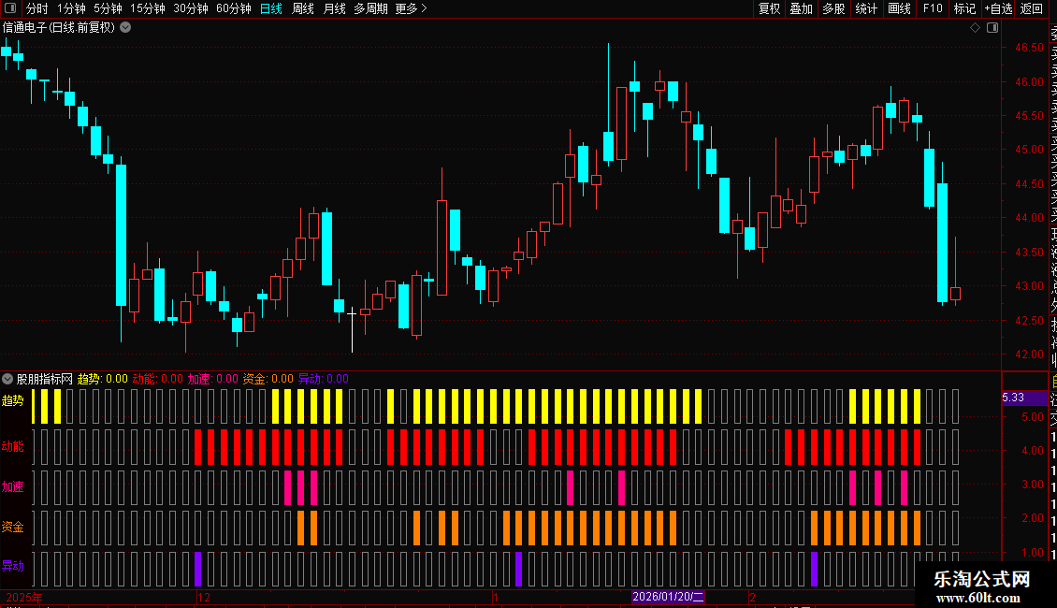
Task: Open F10 company information
Action: click(x=933, y=8)
